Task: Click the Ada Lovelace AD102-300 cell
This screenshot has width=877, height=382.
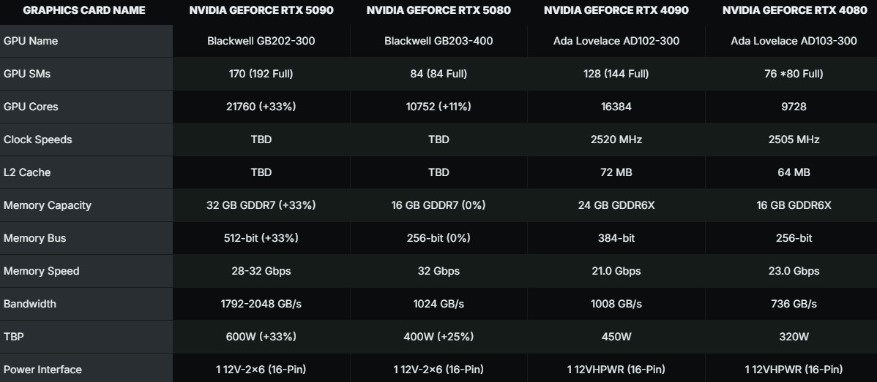Action: (x=616, y=41)
